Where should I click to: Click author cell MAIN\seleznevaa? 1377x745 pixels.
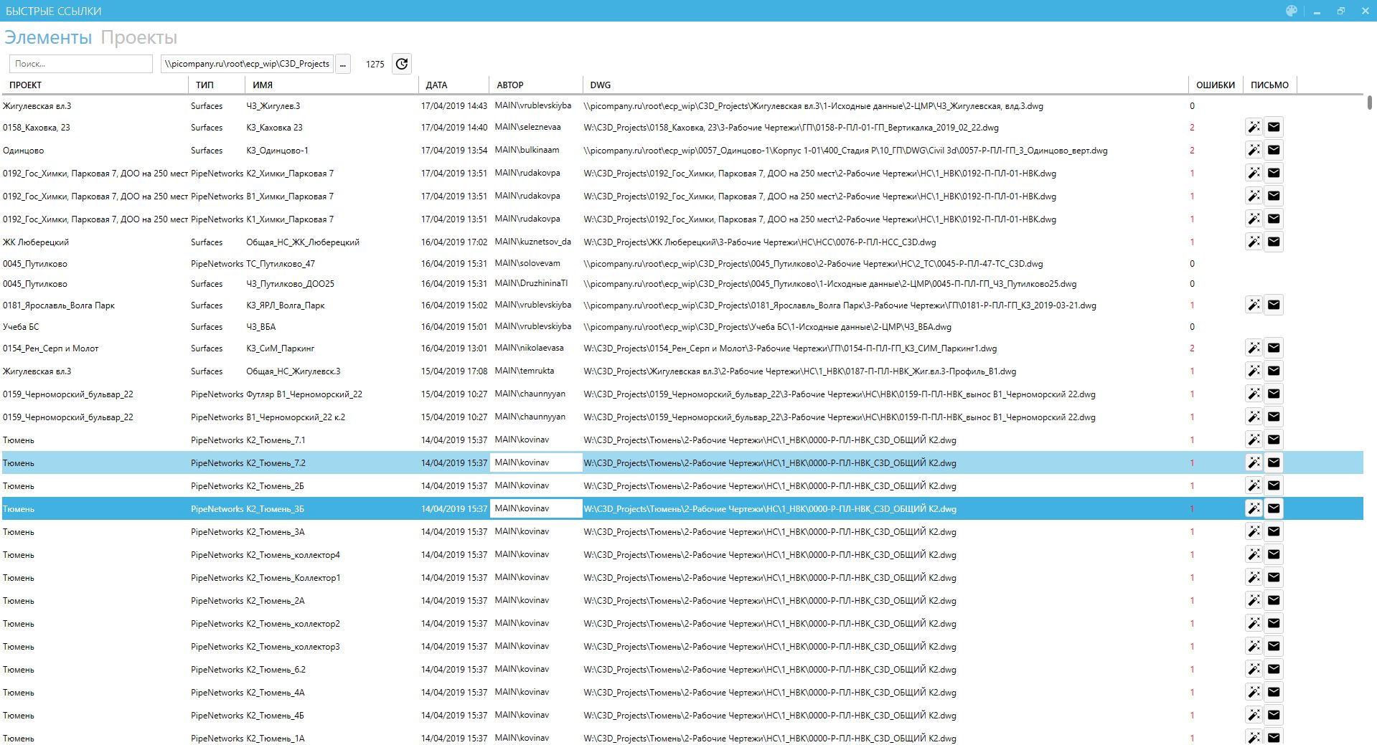coord(528,127)
